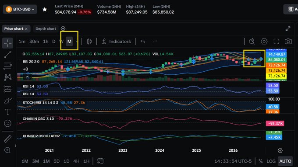The height and width of the screenshot is (167, 298).
Task: Select the ruler measure tool
Action: 7,139
